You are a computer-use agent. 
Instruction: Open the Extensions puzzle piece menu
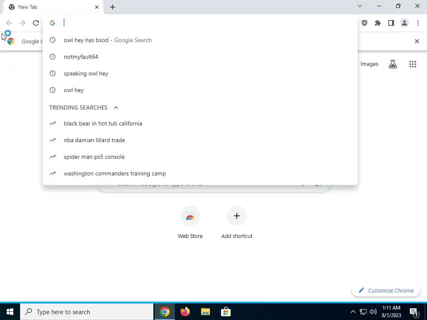tap(378, 23)
